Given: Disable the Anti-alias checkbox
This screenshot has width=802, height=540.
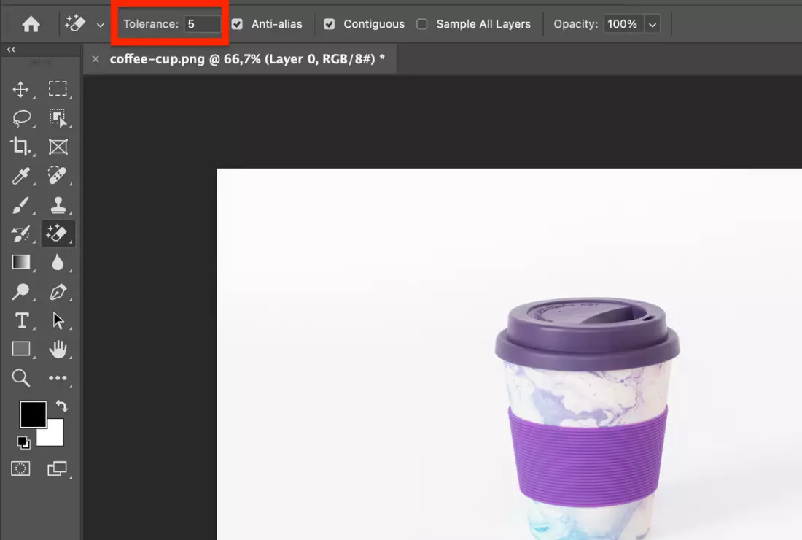Looking at the screenshot, I should (237, 24).
